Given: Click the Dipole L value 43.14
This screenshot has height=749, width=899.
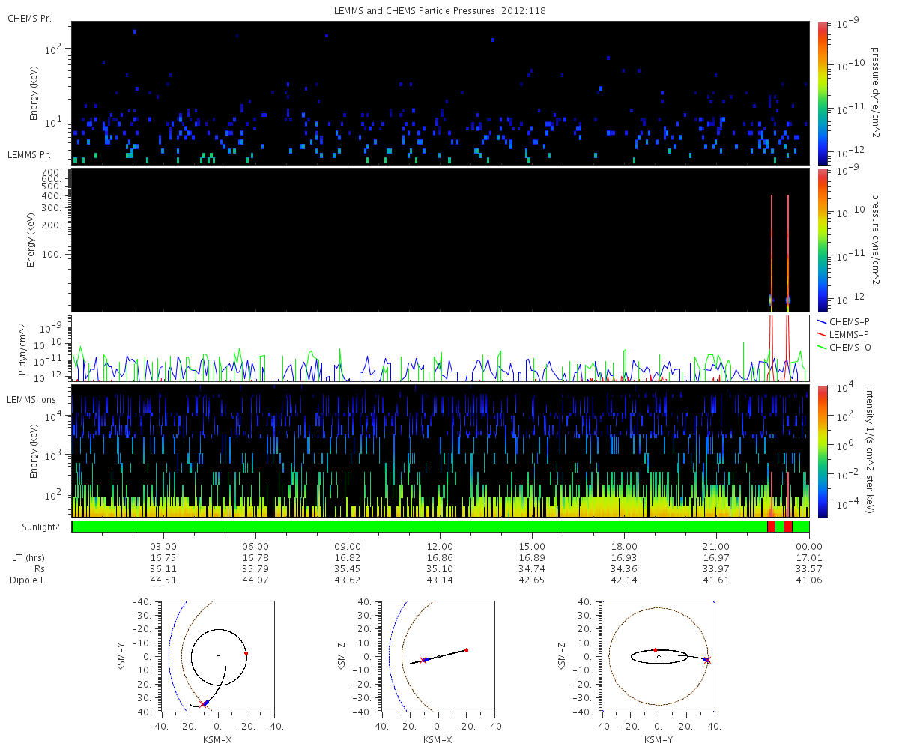Looking at the screenshot, I should (x=440, y=580).
